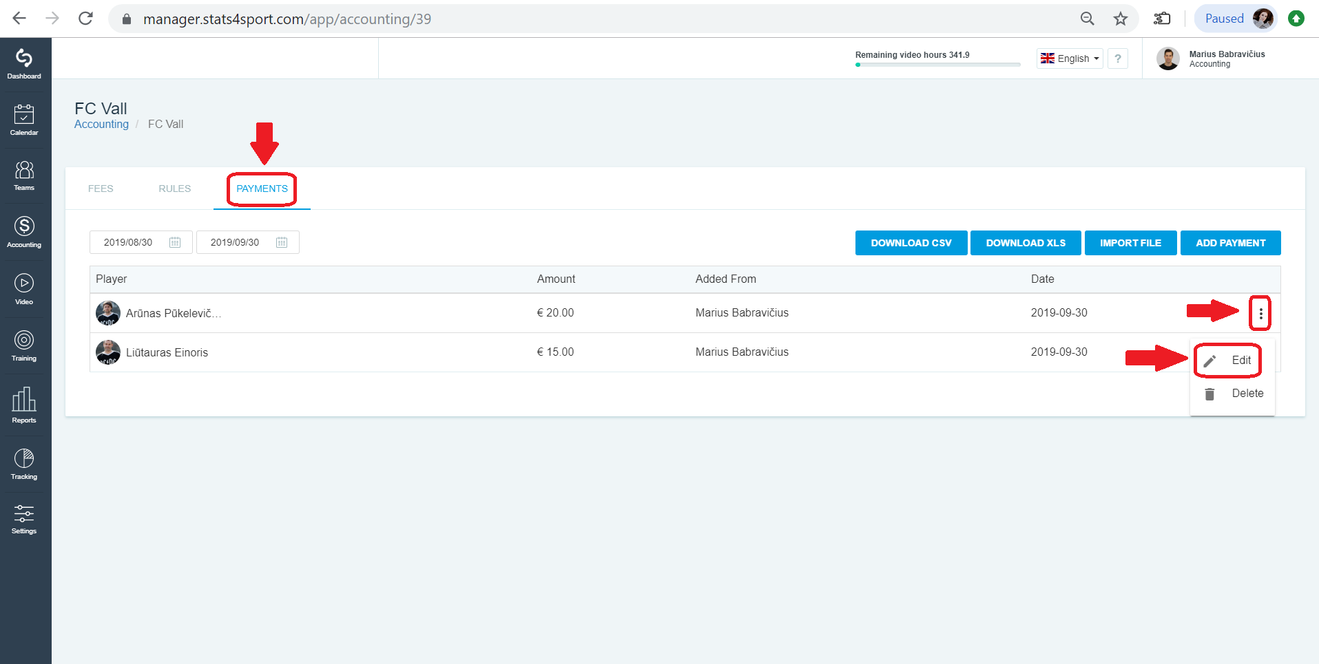Switch to the FEES tab
Screen dimensions: 1319x664
tap(101, 189)
